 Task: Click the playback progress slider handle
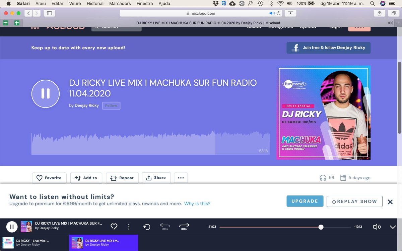[x=321, y=227]
